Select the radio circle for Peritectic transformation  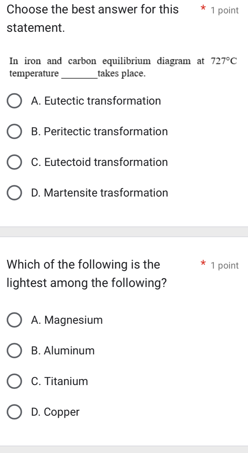(14, 132)
